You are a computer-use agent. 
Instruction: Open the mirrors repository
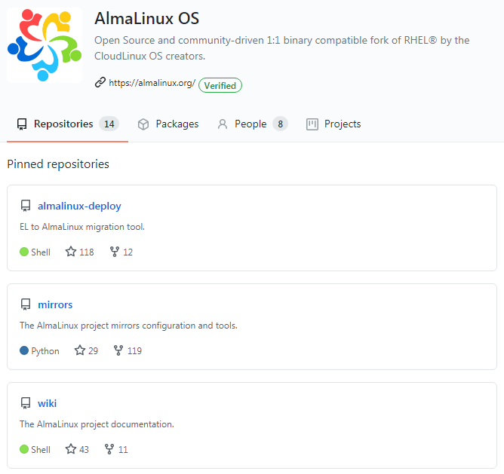(55, 304)
